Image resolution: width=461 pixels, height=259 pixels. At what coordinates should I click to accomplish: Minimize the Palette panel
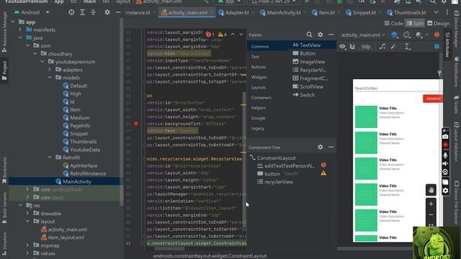click(331, 35)
